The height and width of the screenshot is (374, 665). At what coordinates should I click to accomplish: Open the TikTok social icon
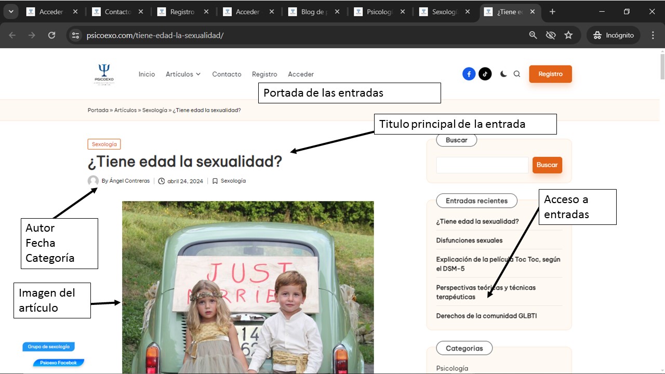pos(485,74)
